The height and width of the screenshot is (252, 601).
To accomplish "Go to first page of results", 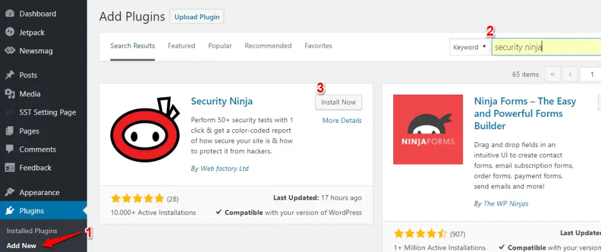I will click(x=552, y=75).
